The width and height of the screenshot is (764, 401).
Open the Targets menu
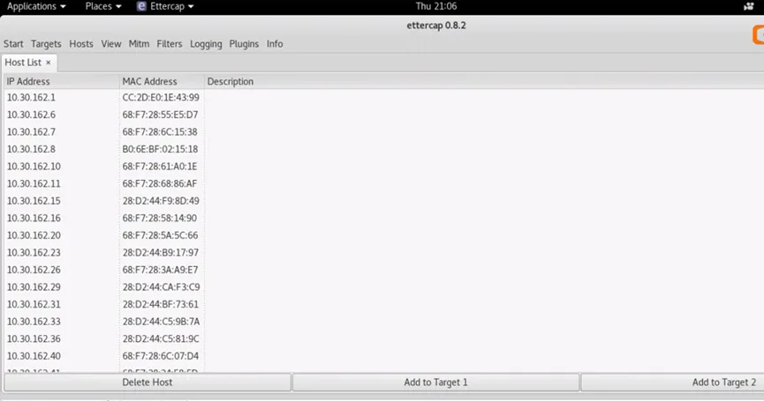(46, 44)
